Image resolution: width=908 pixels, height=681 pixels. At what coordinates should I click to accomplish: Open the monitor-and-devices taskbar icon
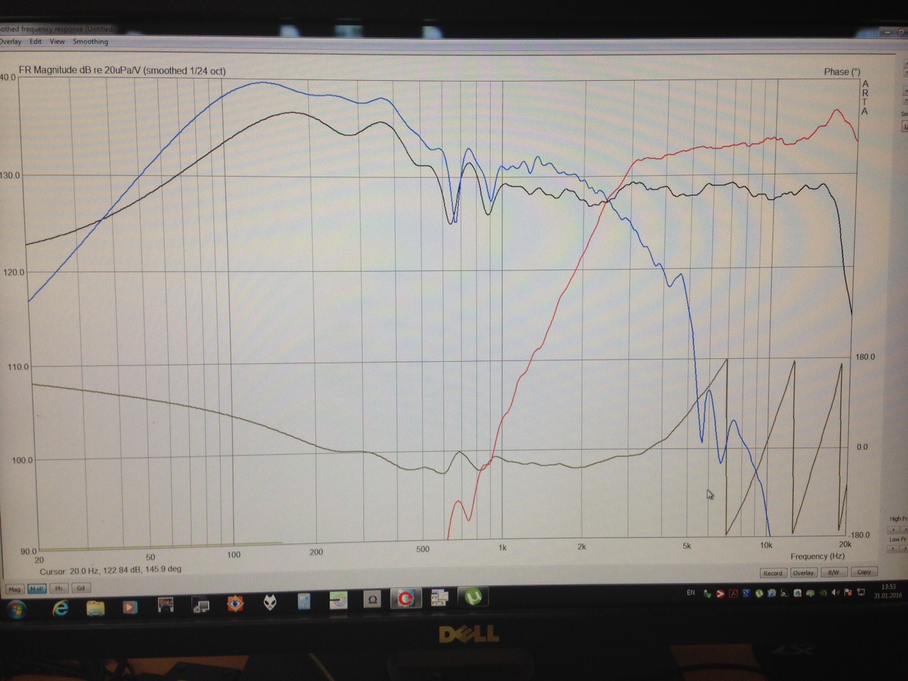[201, 605]
